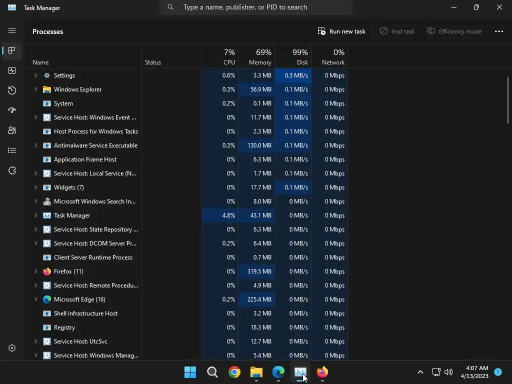Click the Efficiency mode button
The image size is (512, 384).
(454, 31)
